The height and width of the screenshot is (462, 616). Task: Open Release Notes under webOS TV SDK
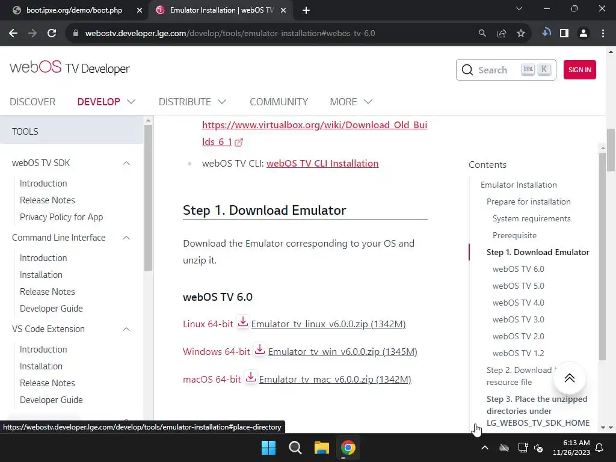point(47,200)
